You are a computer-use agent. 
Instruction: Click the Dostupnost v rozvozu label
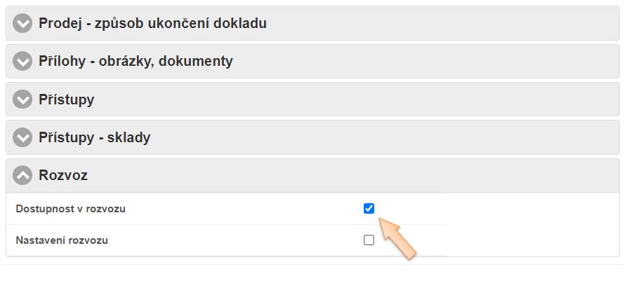pos(71,209)
